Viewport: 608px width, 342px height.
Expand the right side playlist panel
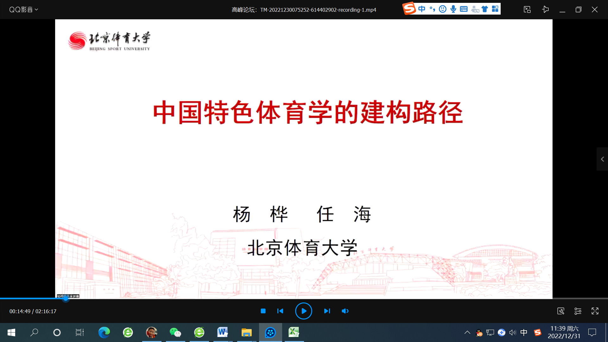coord(602,159)
